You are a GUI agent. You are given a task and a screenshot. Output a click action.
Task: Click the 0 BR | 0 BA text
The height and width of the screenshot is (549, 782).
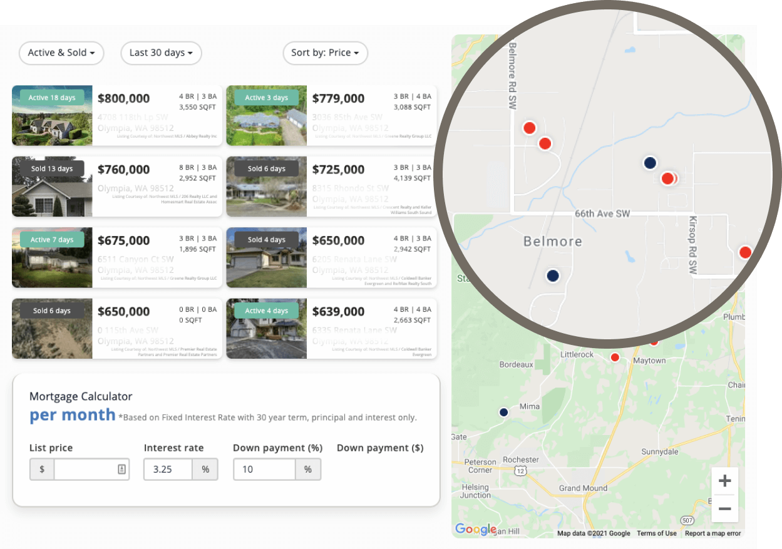(198, 309)
